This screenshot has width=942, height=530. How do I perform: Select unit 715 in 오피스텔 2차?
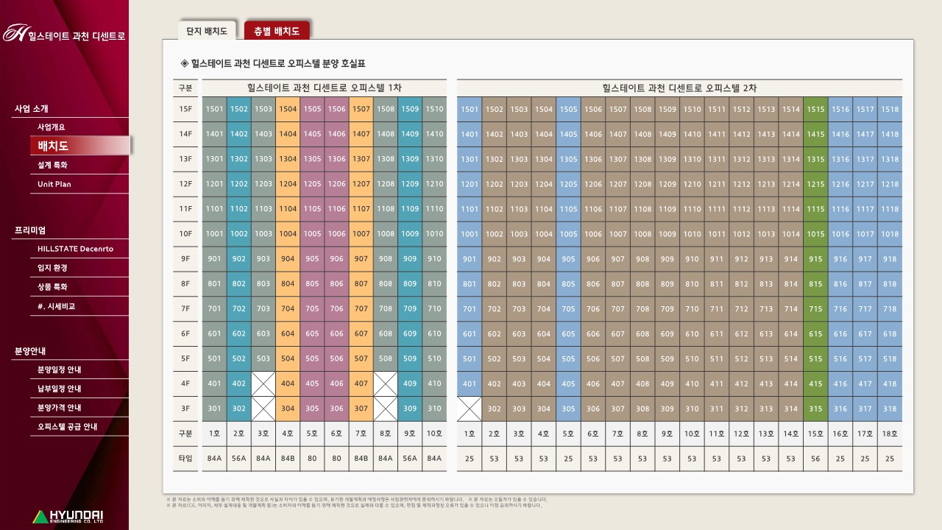point(815,308)
